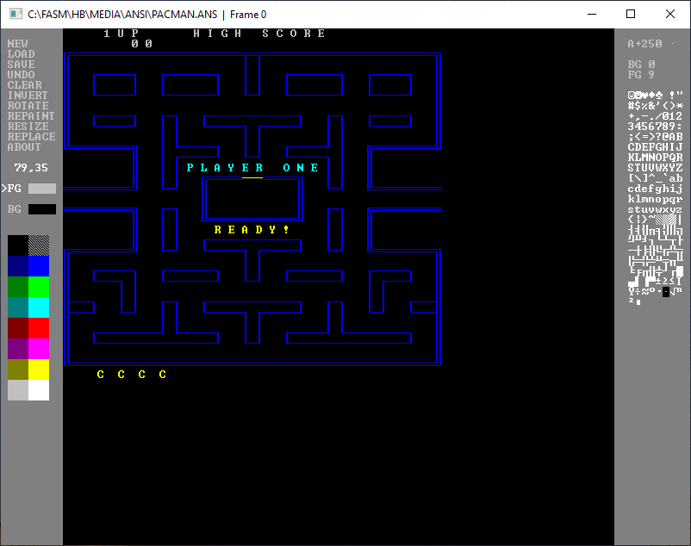
Task: Select the smiley face character glyph
Action: (x=631, y=95)
